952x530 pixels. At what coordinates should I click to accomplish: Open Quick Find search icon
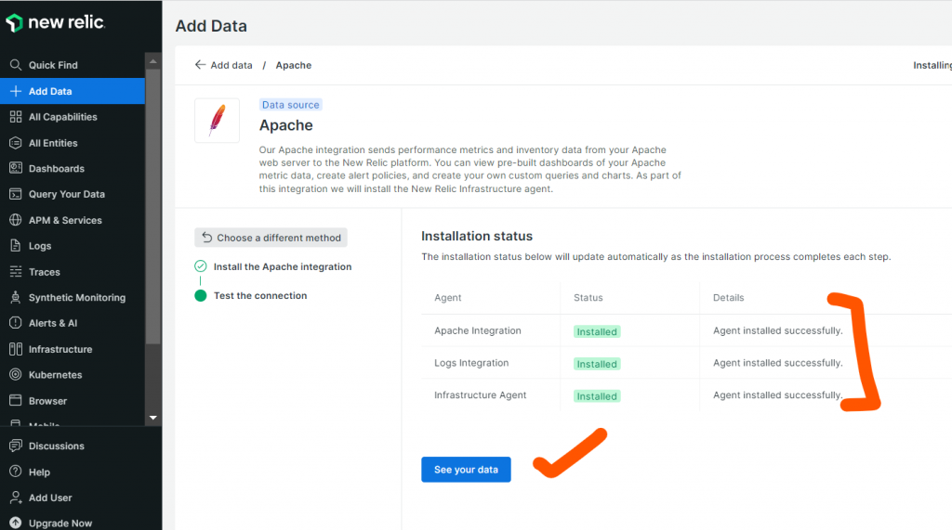[15, 66]
